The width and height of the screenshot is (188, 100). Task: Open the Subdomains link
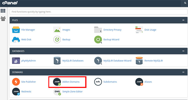tap(110, 82)
